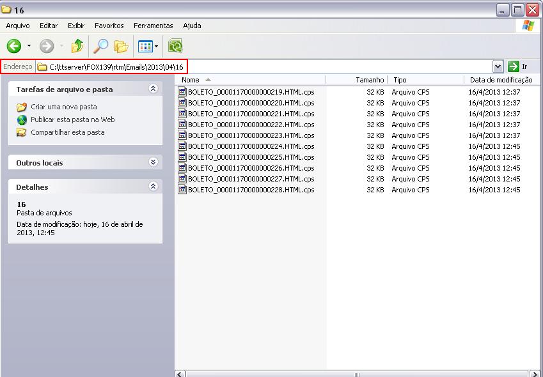Click Compartilhar esta pasta link
This screenshot has width=543, height=377.
[67, 132]
